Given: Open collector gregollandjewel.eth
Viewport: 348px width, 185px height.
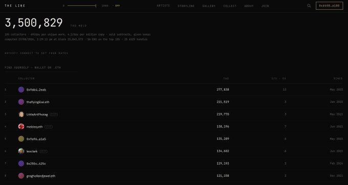Looking at the screenshot, I should pyautogui.click(x=41, y=176).
